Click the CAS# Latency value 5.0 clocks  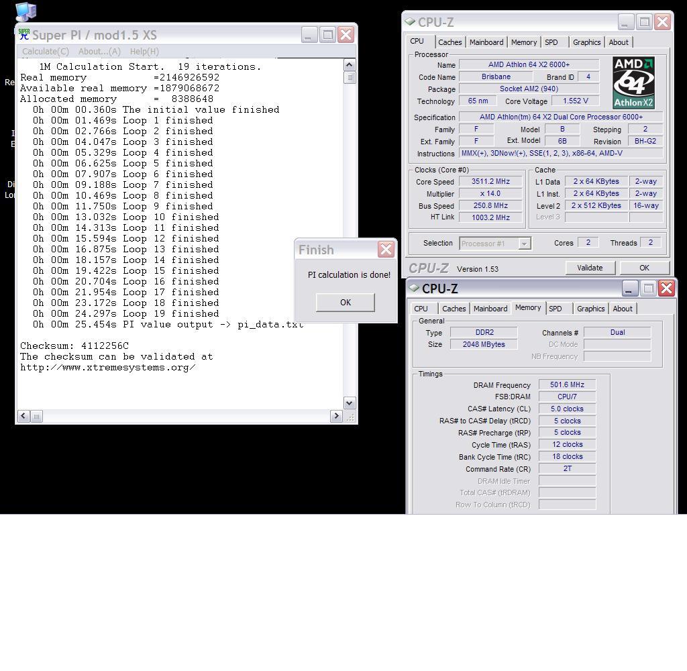(567, 409)
